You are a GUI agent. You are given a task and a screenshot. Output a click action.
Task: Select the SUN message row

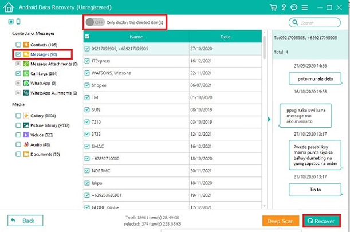[172, 109]
